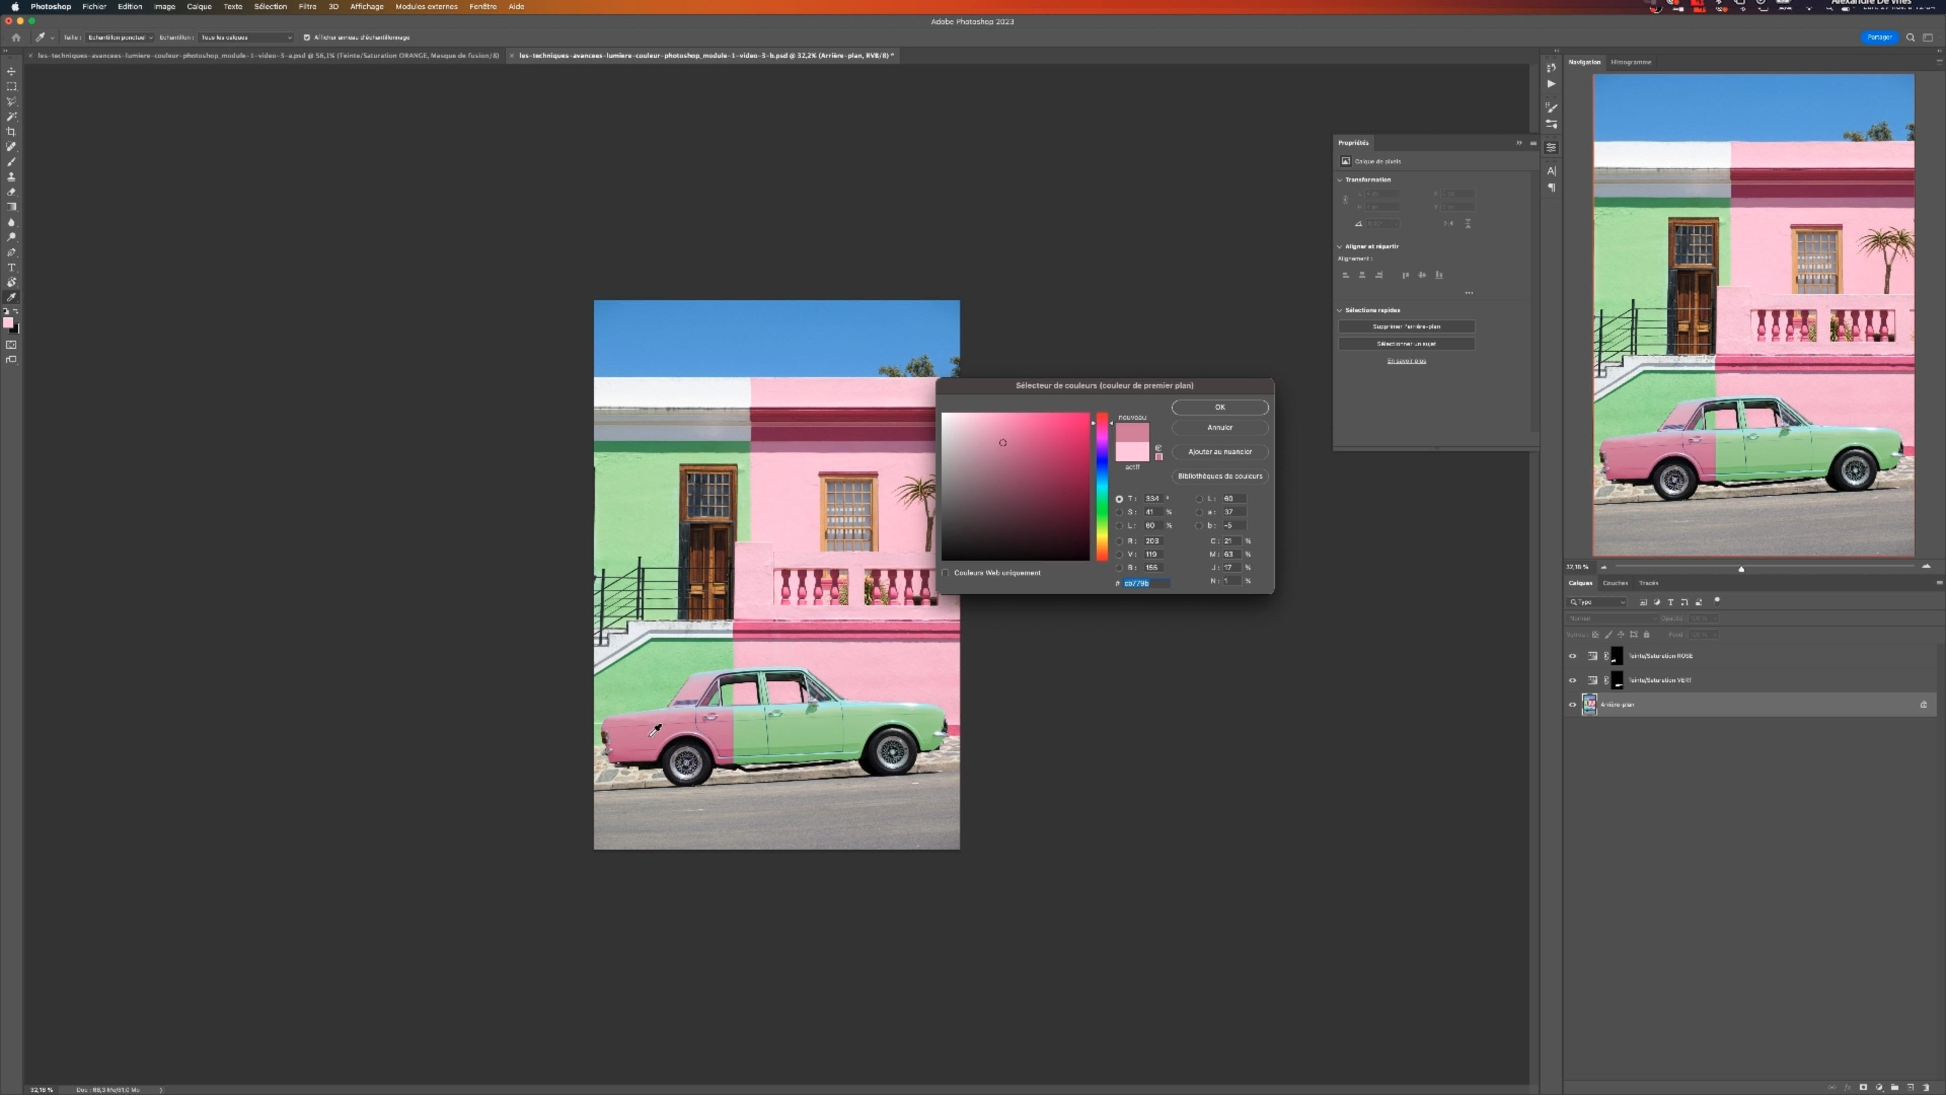Select the Eraser tool
This screenshot has height=1095, width=1946.
(11, 192)
